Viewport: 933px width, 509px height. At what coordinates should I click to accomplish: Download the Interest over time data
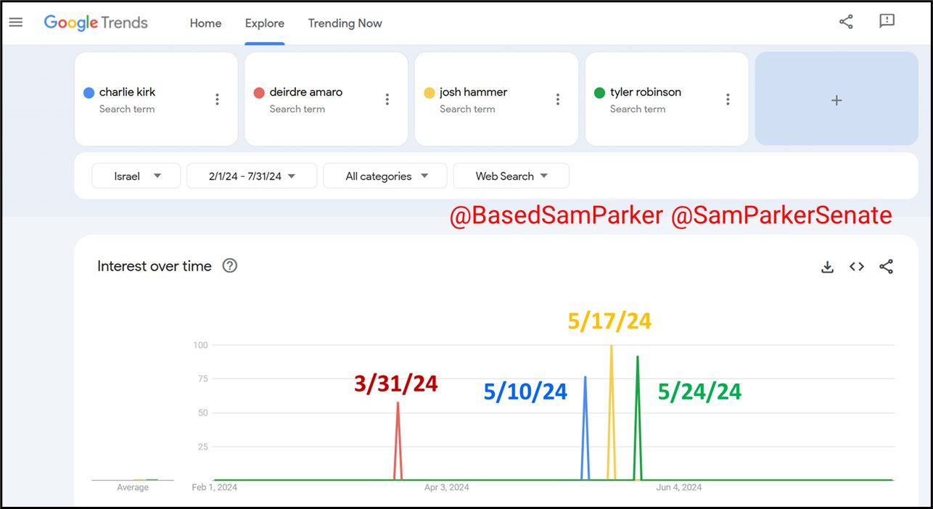[827, 267]
